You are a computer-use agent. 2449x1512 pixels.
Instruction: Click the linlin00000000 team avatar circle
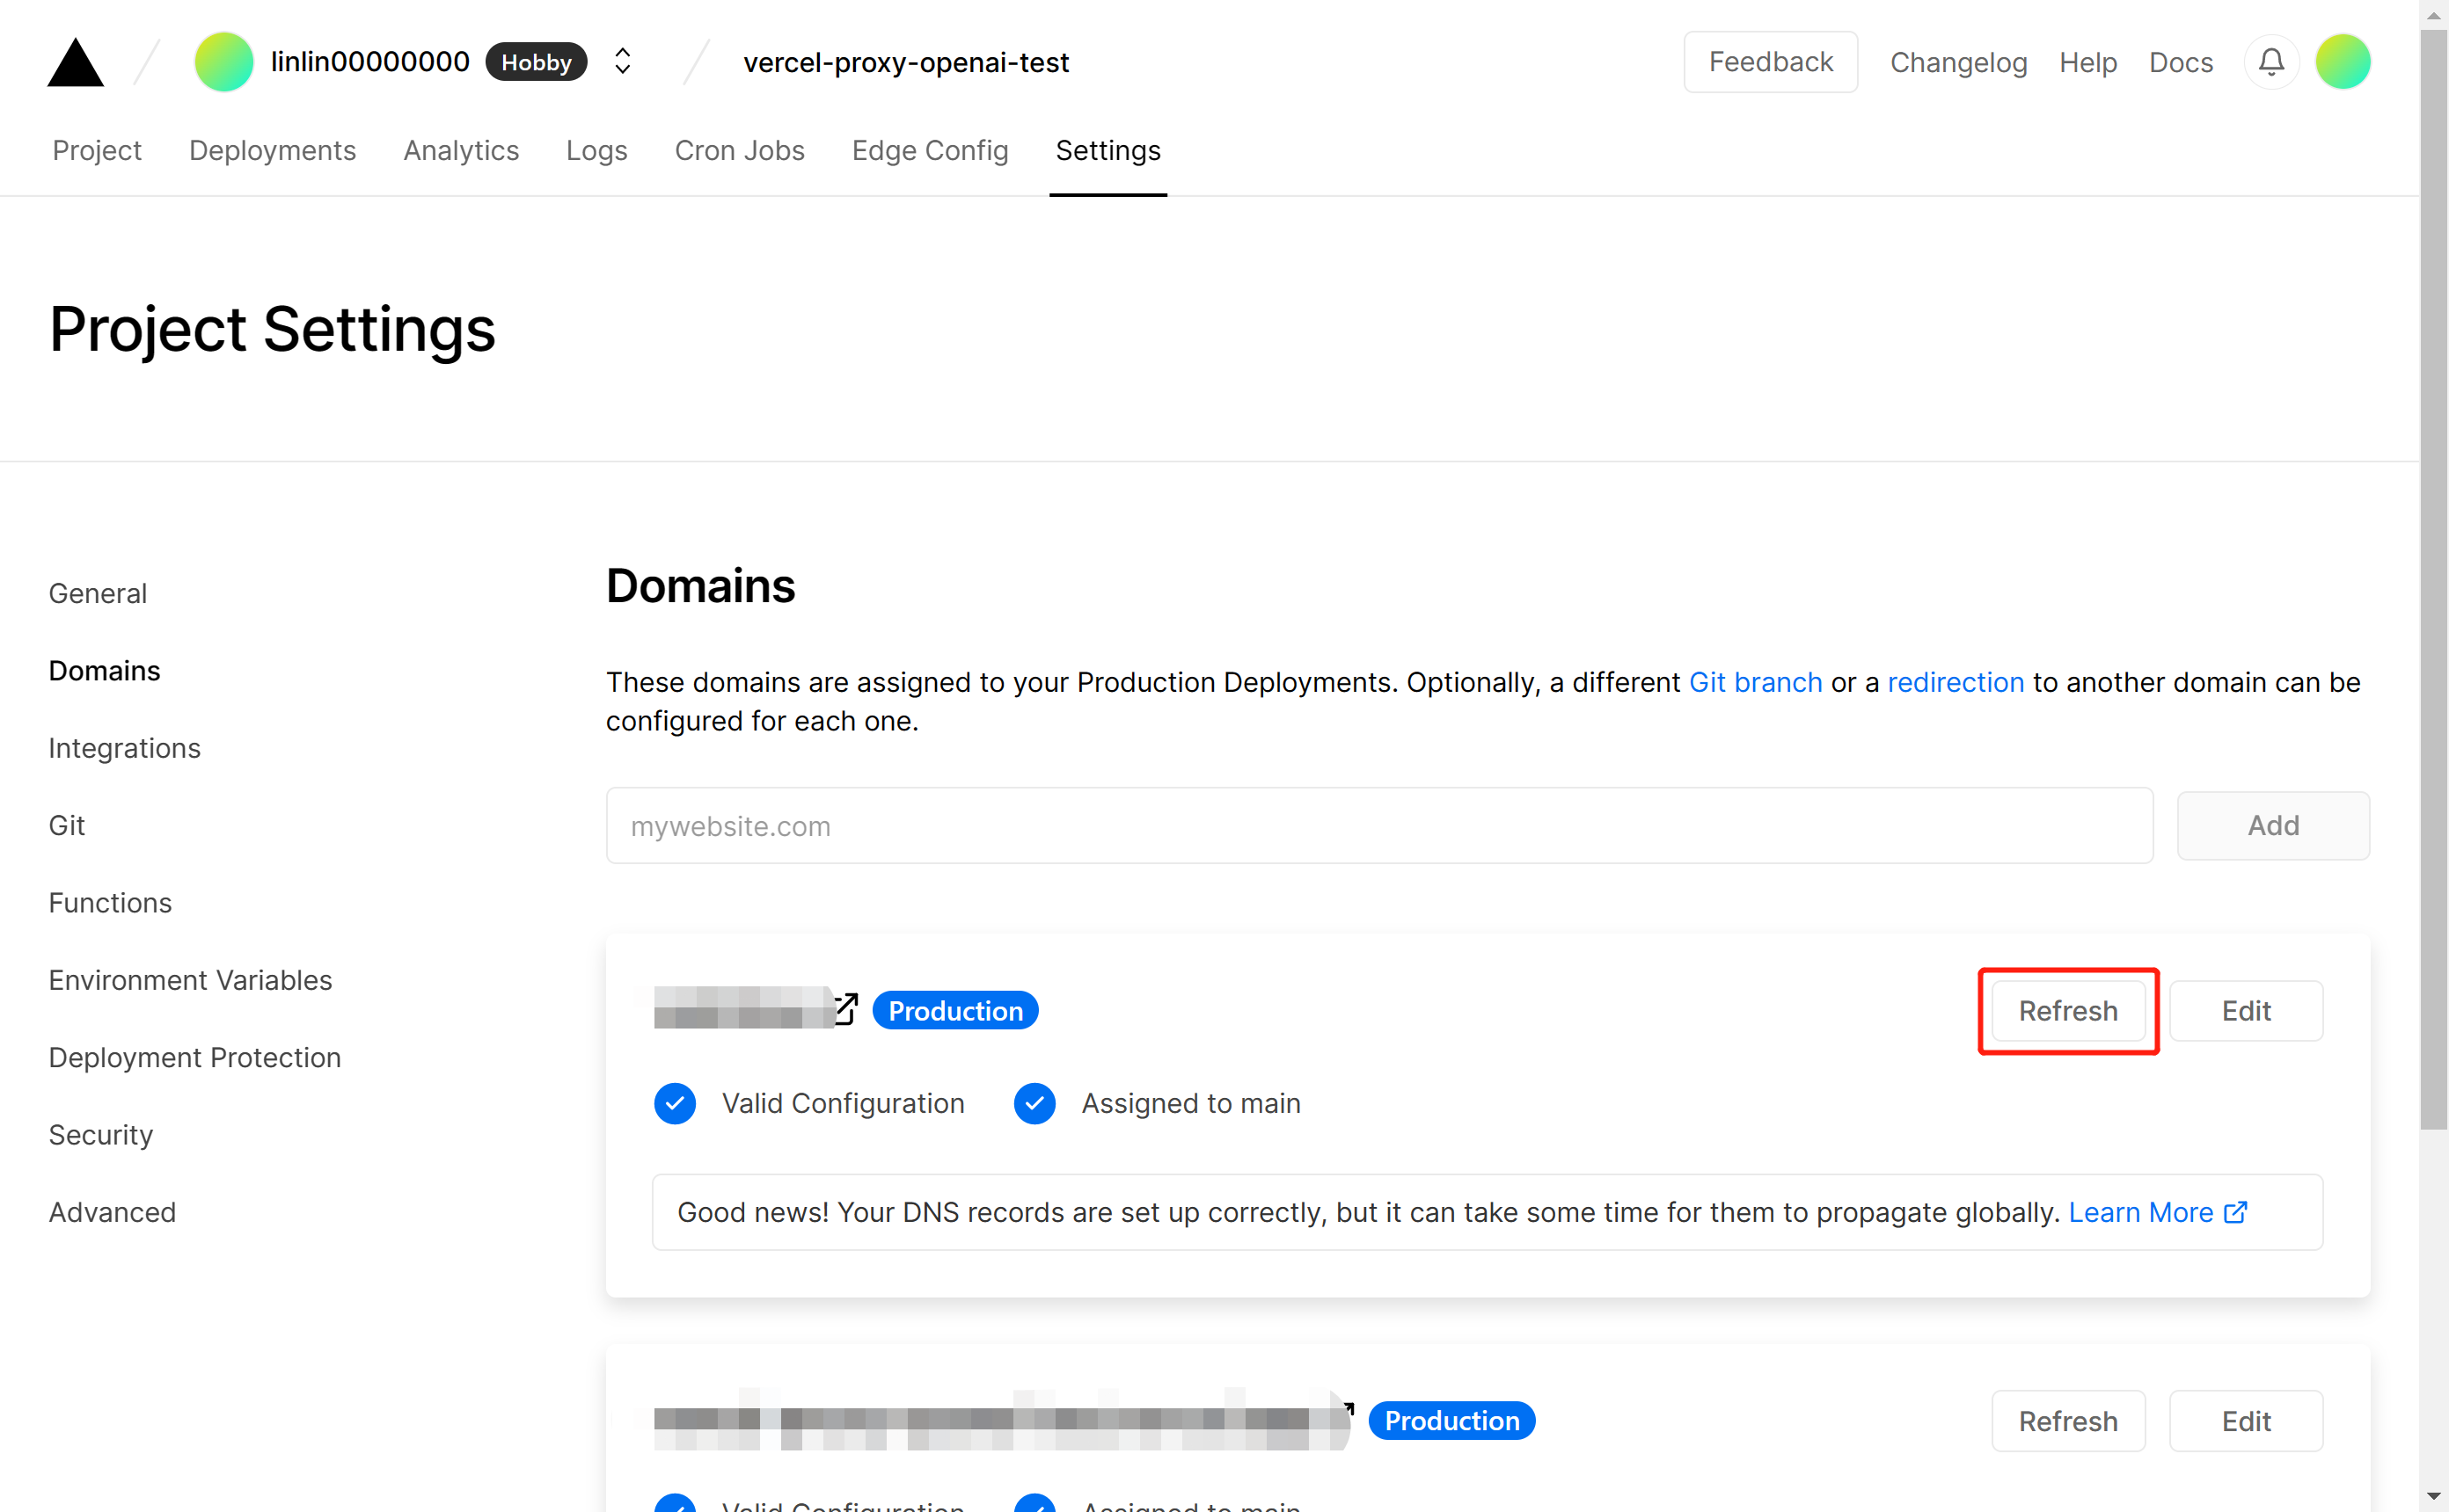point(223,62)
